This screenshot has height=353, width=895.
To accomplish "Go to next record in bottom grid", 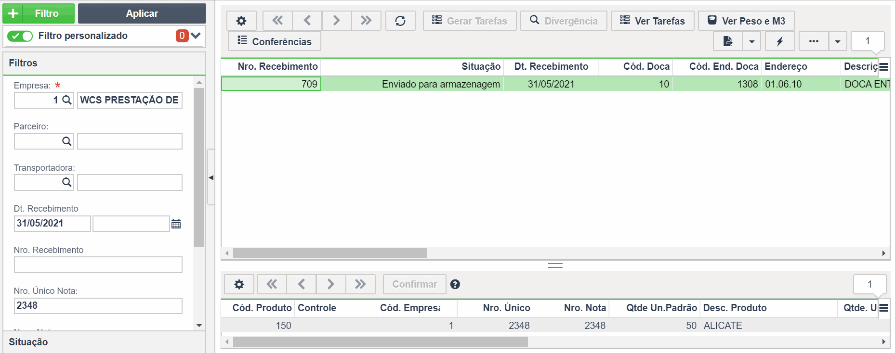I will click(331, 284).
